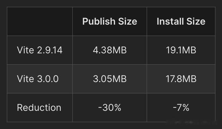
Task: Click the 17.8MB install size cell
Action: [181, 79]
